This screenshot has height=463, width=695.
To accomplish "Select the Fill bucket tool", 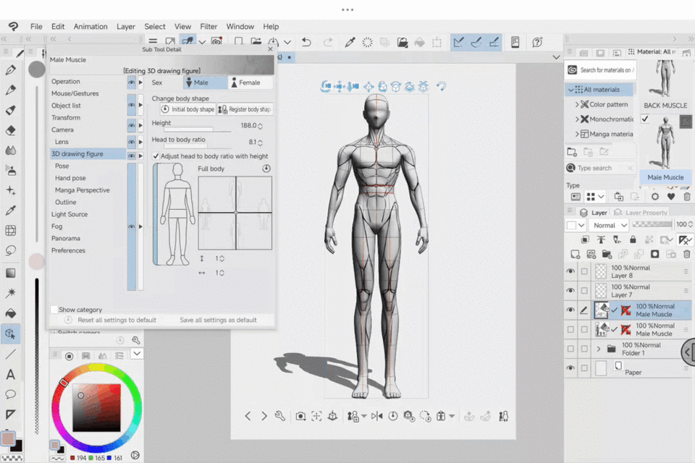I will (11, 313).
